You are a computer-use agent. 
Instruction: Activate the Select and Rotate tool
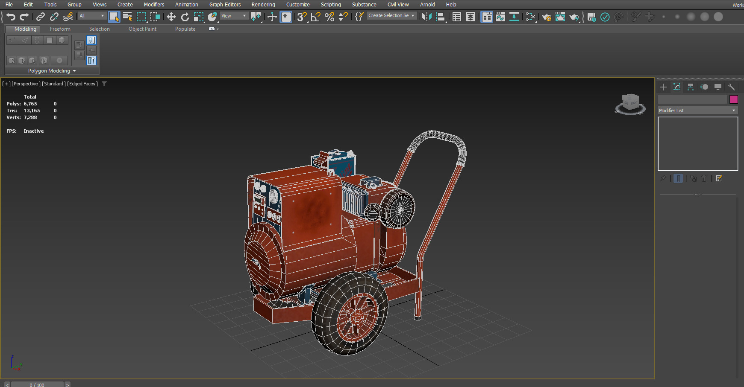(x=185, y=17)
